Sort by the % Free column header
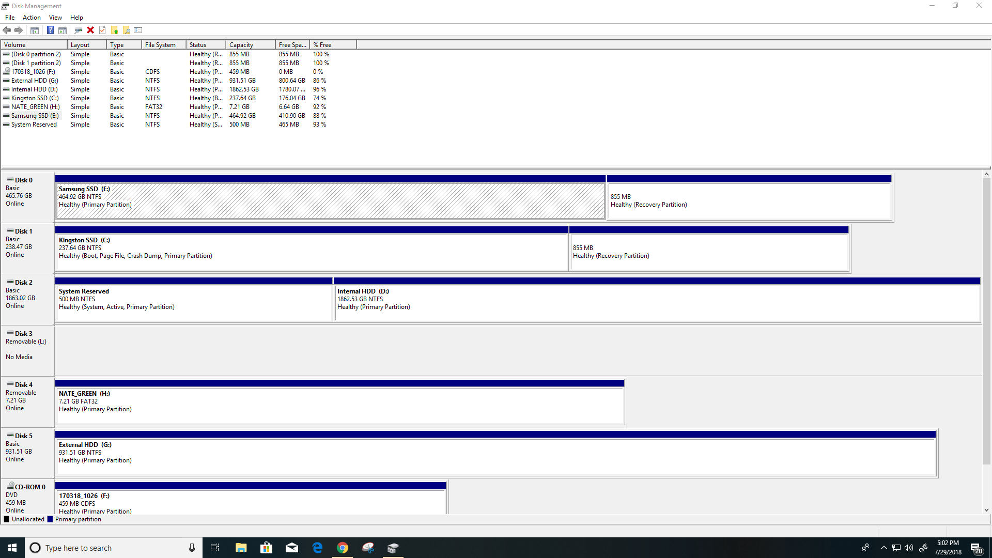The width and height of the screenshot is (992, 558). (x=333, y=45)
